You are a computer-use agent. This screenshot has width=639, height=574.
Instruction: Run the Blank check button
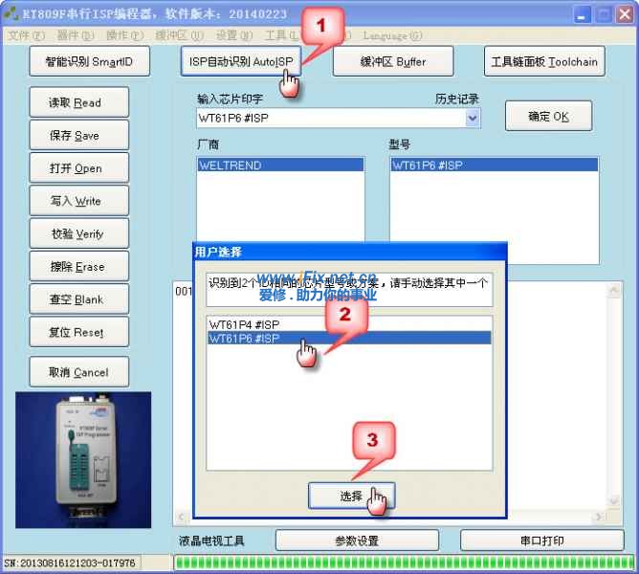pyautogui.click(x=76, y=299)
